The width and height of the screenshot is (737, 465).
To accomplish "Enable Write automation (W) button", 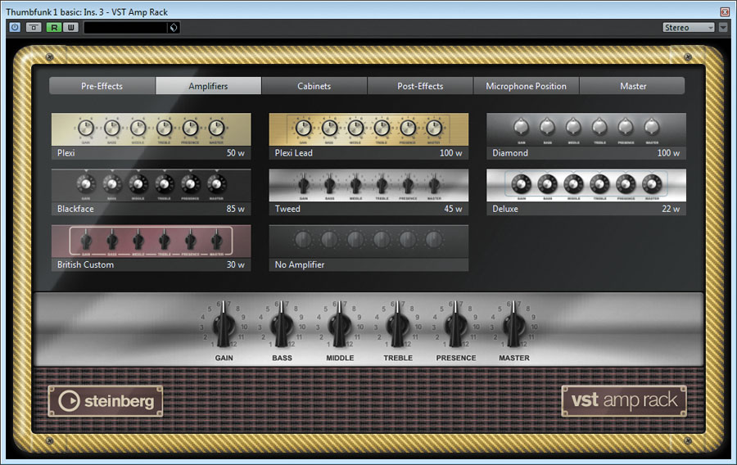I will click(70, 28).
